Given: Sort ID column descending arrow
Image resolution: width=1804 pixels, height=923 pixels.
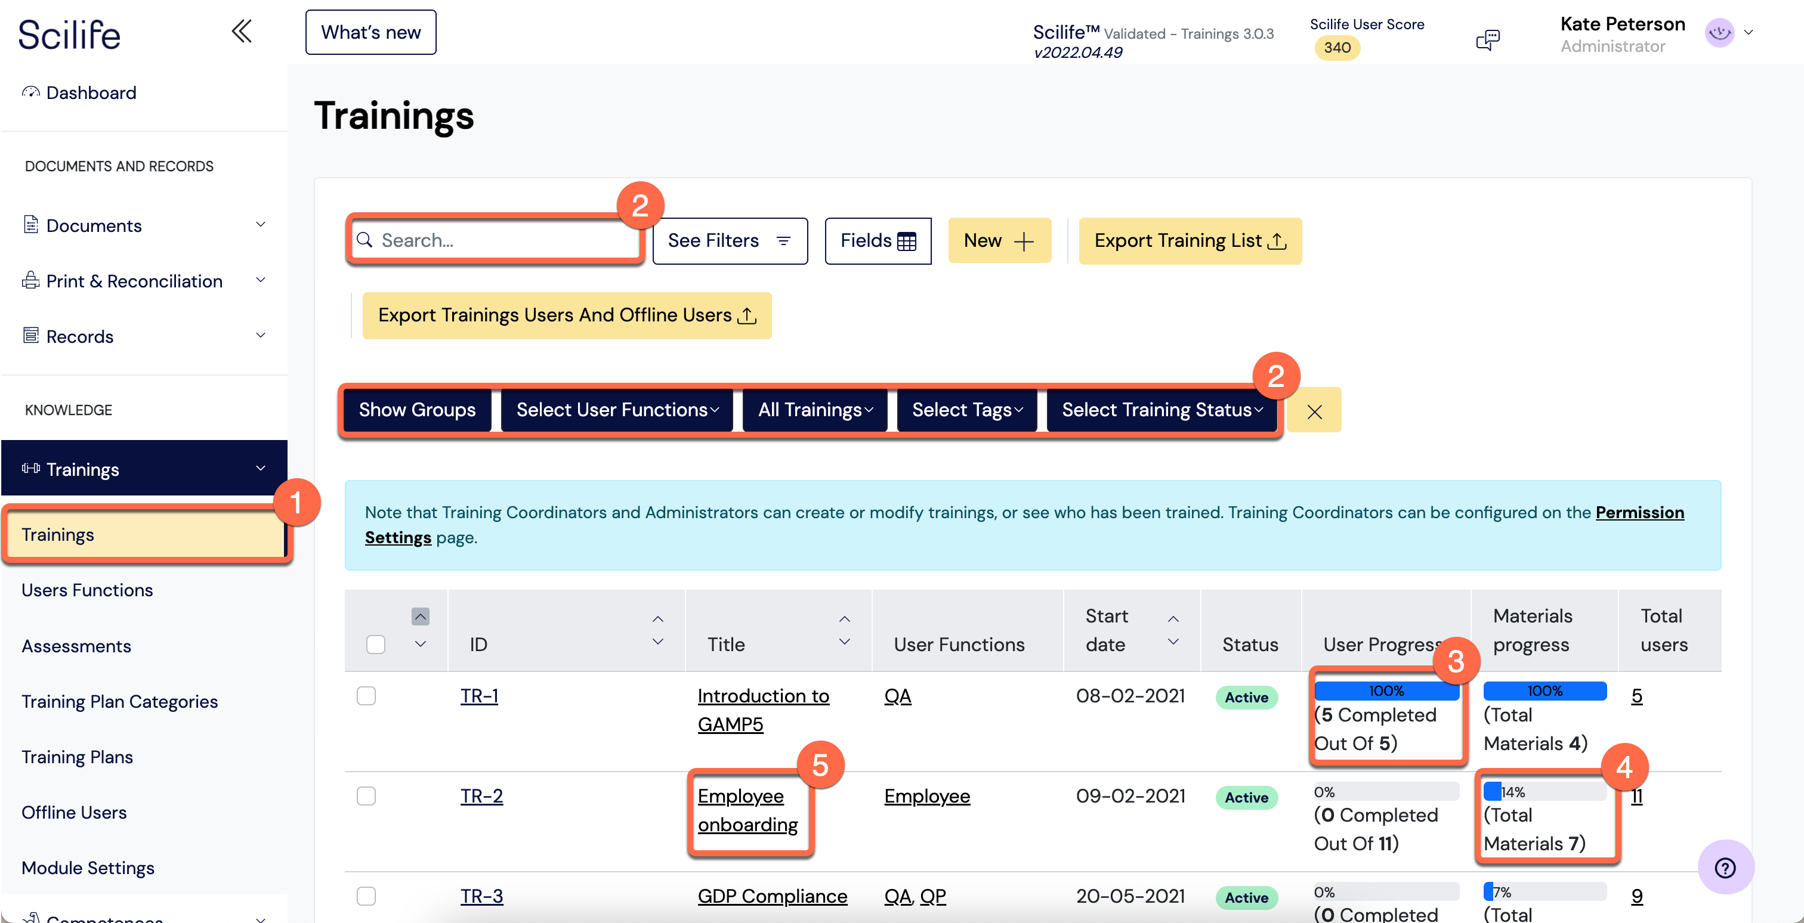Looking at the screenshot, I should tap(657, 642).
